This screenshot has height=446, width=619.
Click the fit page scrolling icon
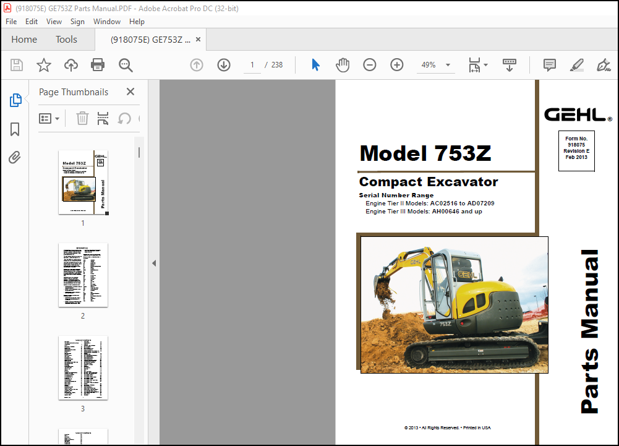coord(474,65)
